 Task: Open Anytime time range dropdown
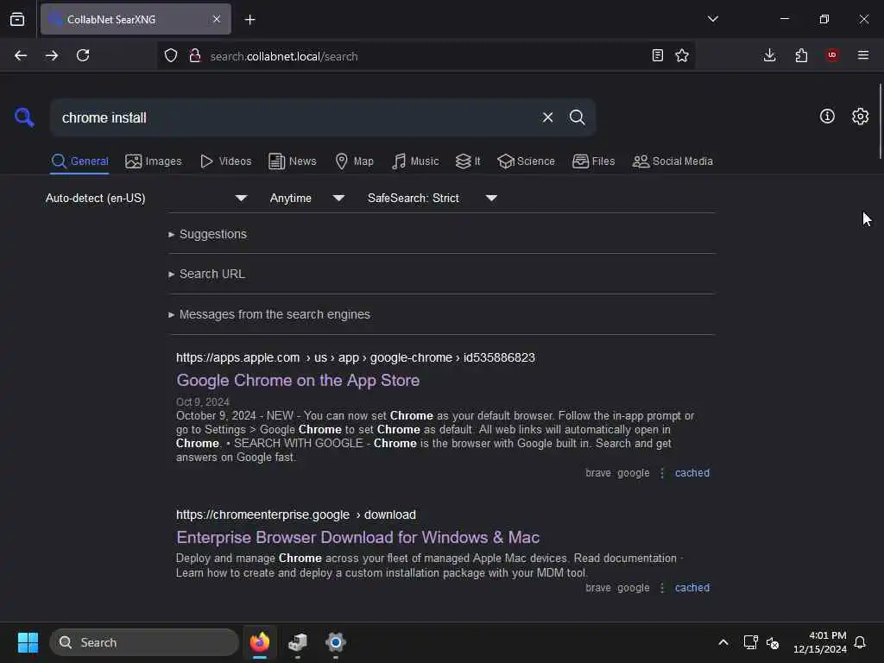coord(306,198)
